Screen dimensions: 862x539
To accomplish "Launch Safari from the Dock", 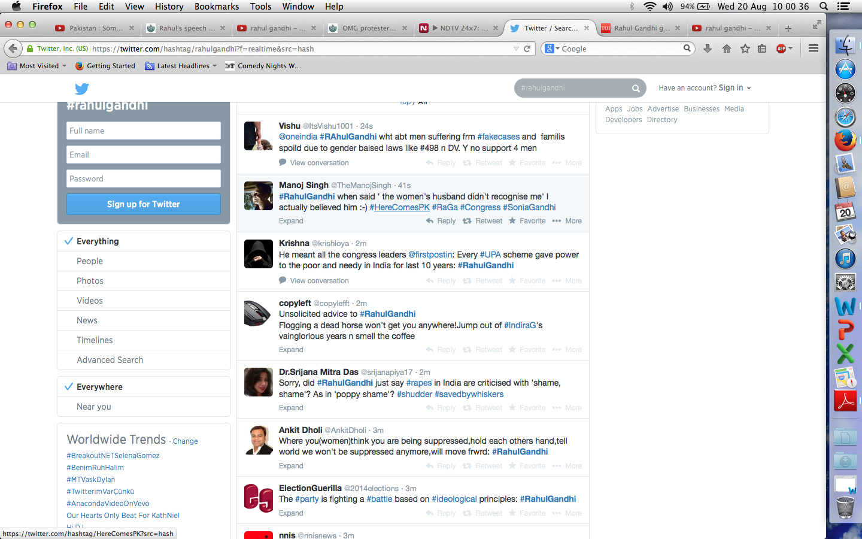I will [x=845, y=117].
